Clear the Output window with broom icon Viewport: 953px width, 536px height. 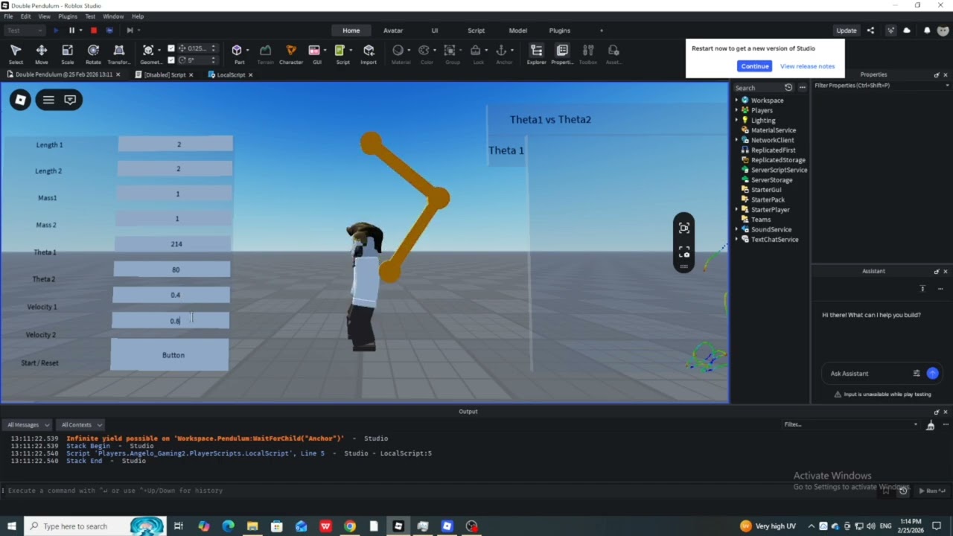click(x=930, y=425)
